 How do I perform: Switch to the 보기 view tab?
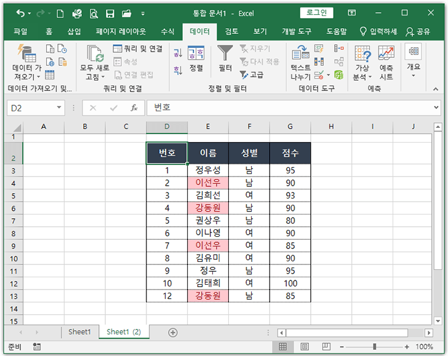(260, 31)
